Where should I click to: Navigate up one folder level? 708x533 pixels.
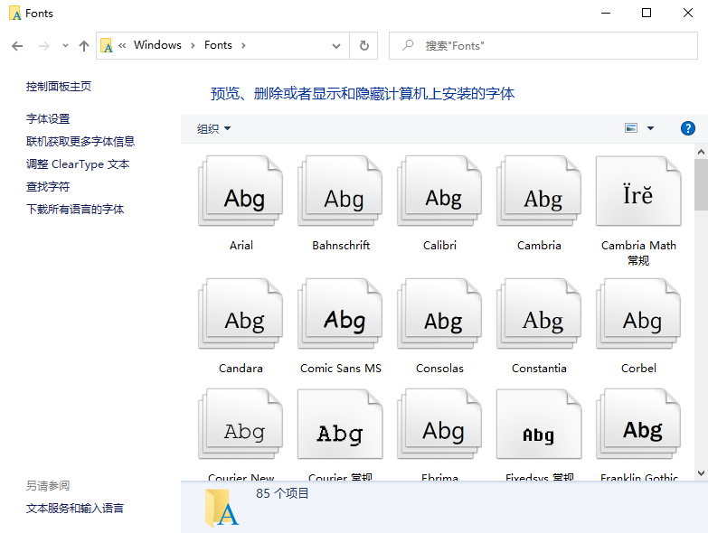tap(84, 45)
